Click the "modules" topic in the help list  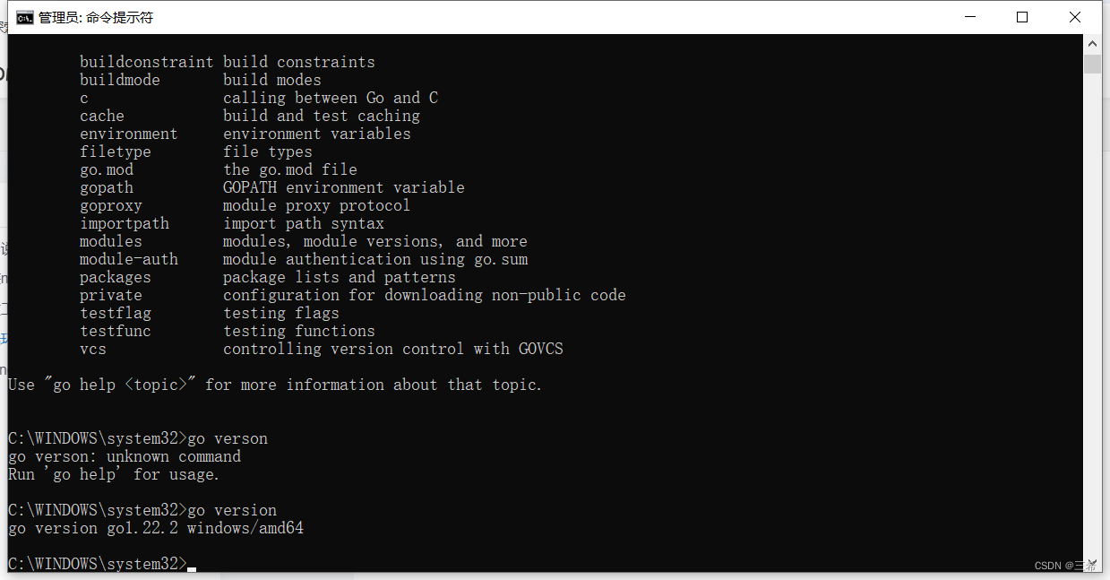coord(110,241)
